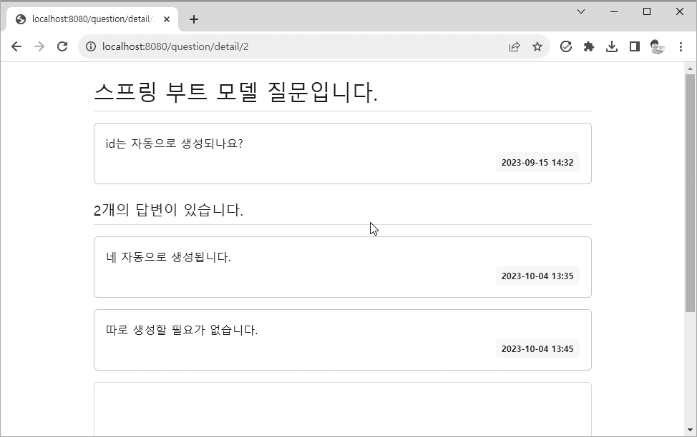Click the text id는 자동으로 생성되나요?
Image resolution: width=697 pixels, height=437 pixels.
[175, 144]
